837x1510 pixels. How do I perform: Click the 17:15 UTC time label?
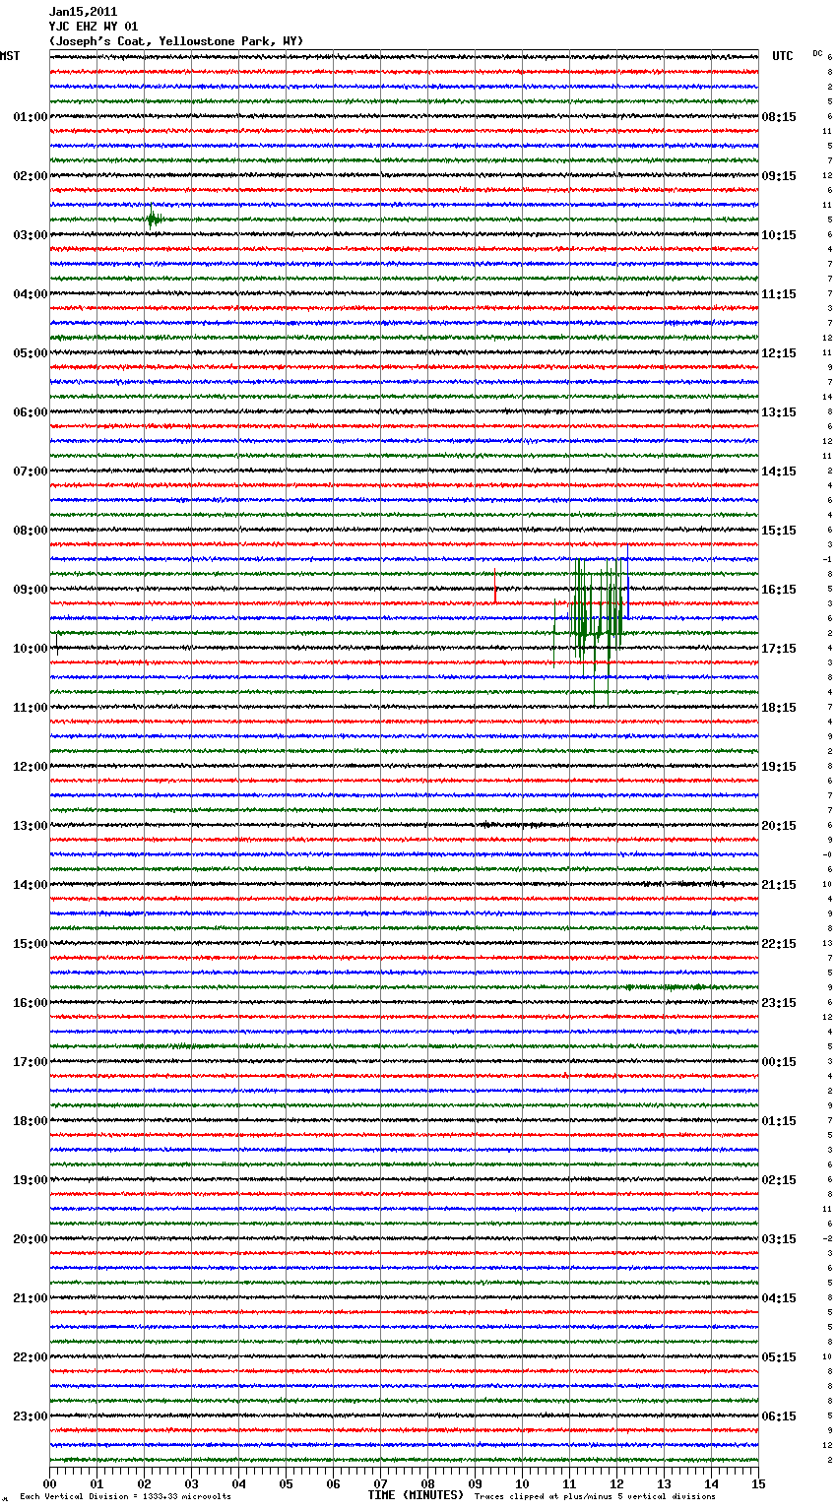coord(779,649)
